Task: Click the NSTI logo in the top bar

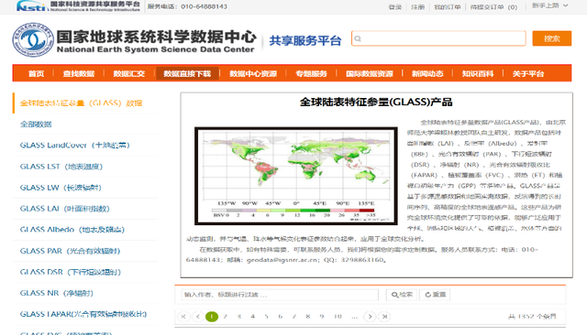Action: pyautogui.click(x=78, y=6)
